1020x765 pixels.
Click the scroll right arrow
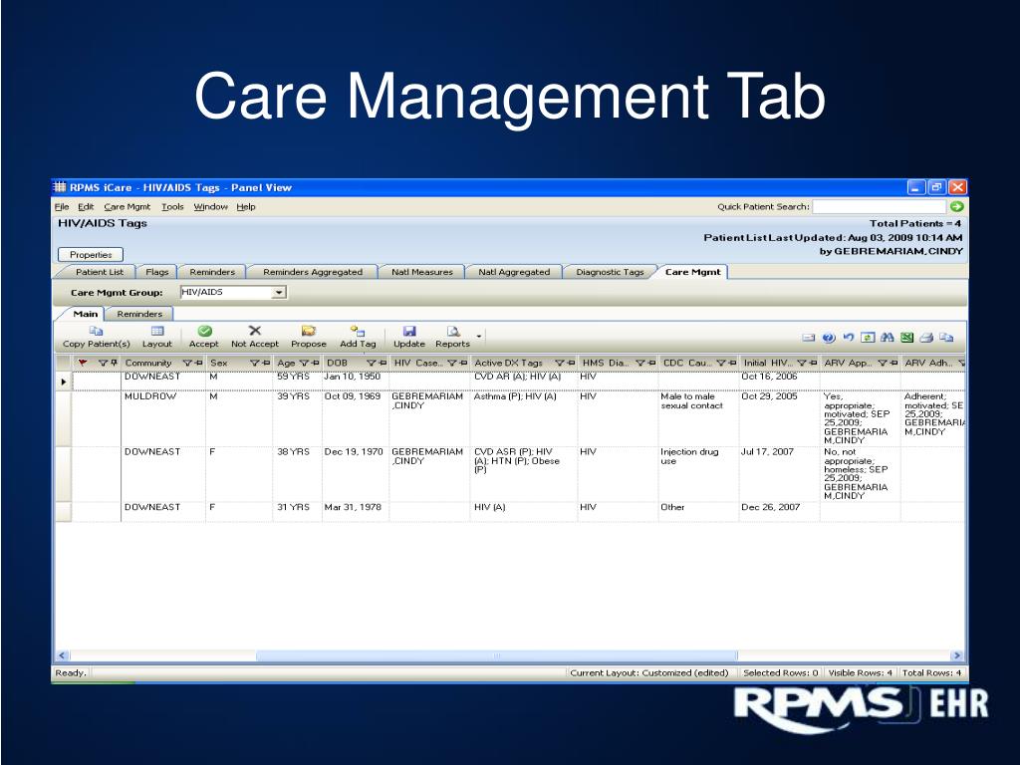[956, 655]
